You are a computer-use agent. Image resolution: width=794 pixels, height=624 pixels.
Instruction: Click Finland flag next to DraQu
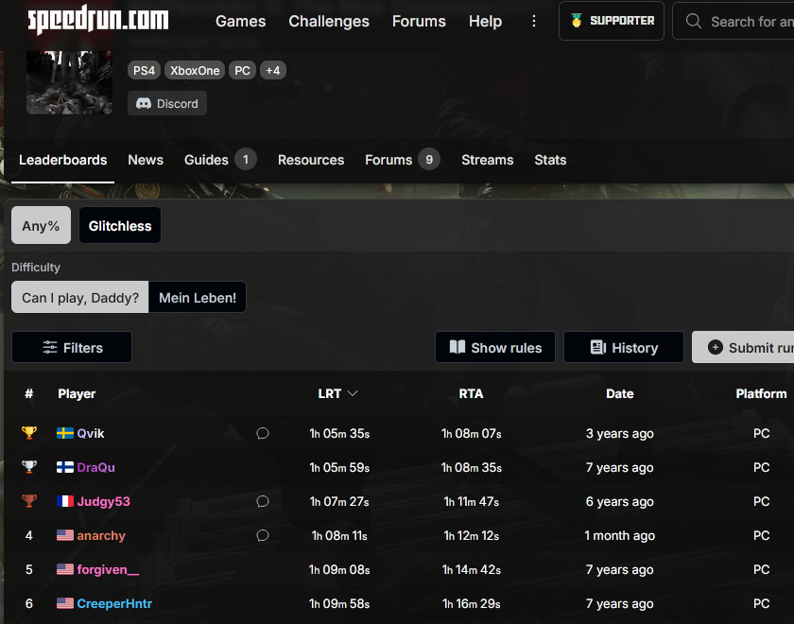tap(65, 467)
